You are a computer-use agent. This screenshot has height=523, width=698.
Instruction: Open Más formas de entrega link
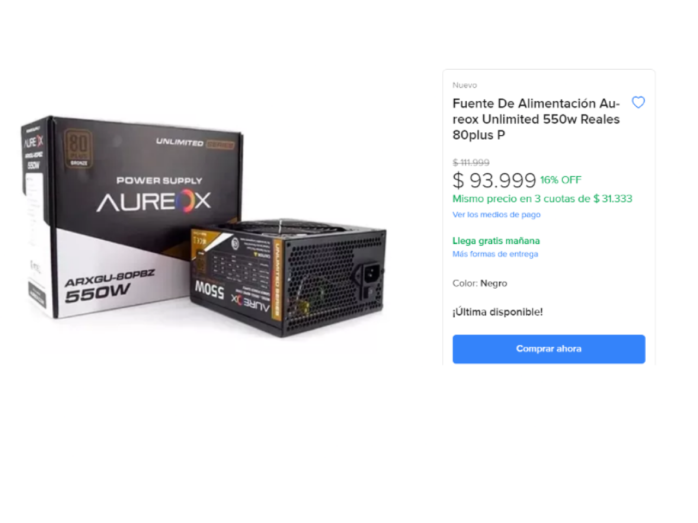tap(495, 254)
